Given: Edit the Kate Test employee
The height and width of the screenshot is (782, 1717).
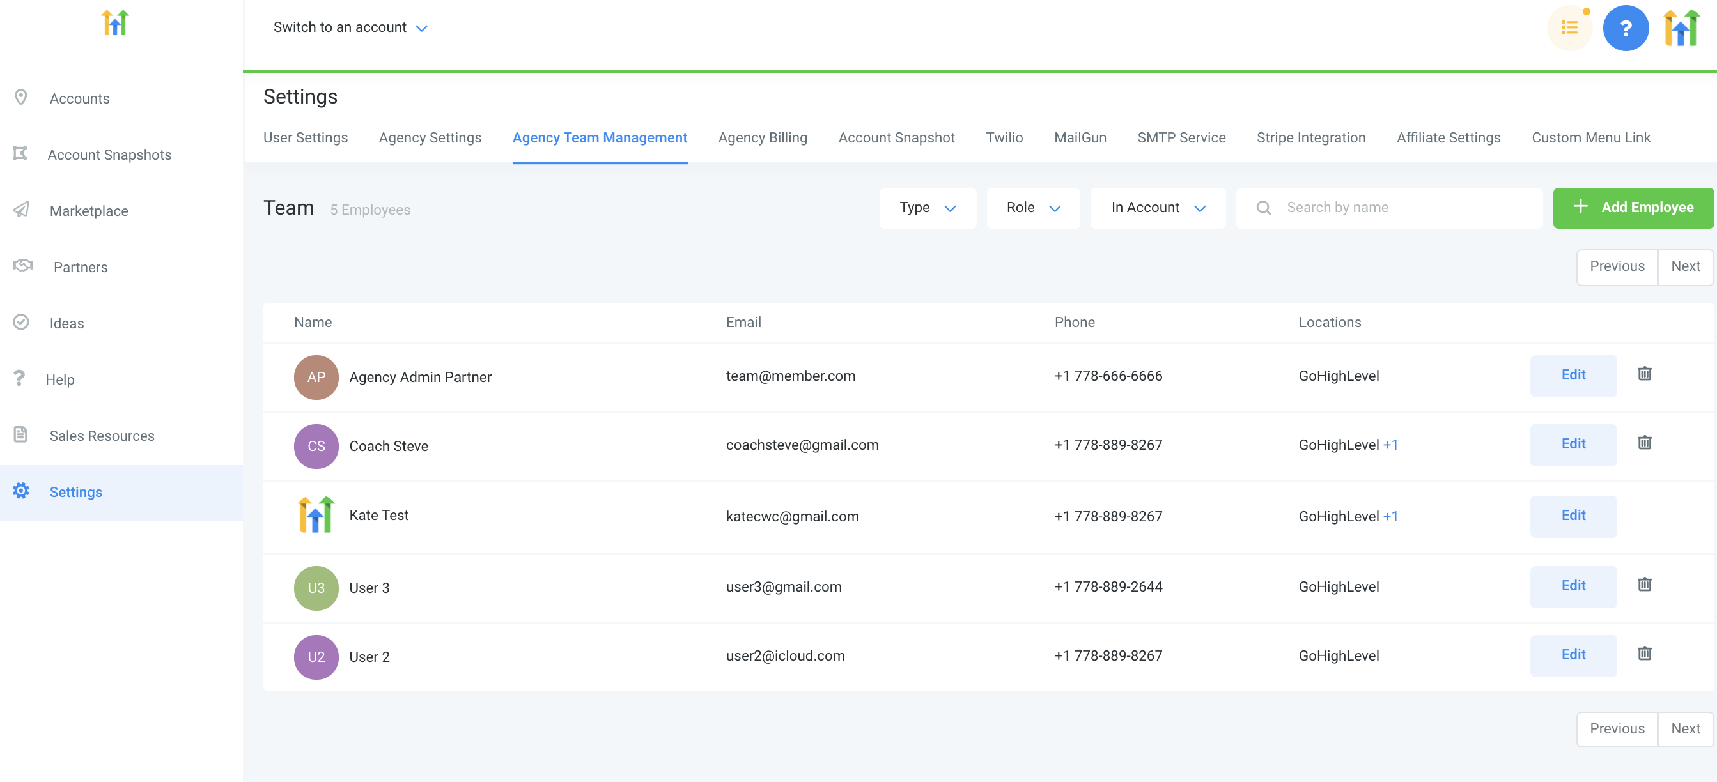Looking at the screenshot, I should click(x=1573, y=516).
